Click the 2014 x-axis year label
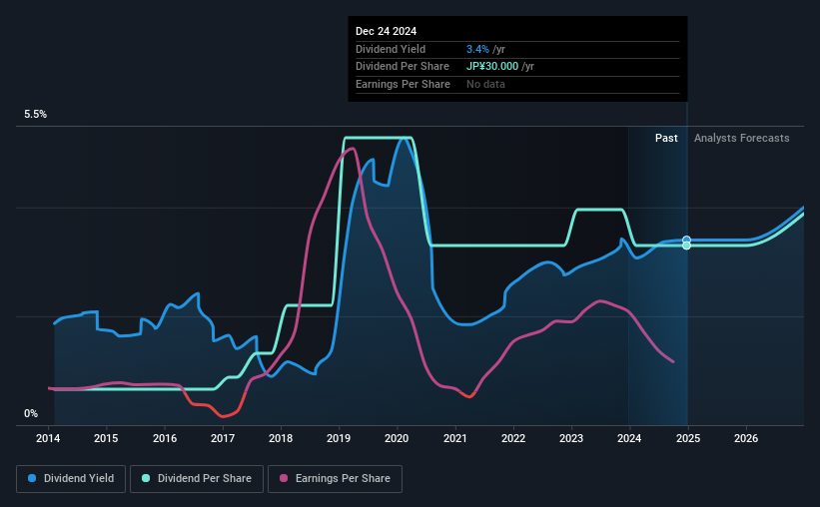820x507 pixels. click(x=48, y=438)
